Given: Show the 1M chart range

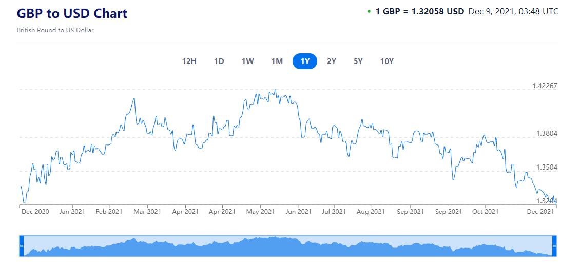Looking at the screenshot, I should point(277,61).
